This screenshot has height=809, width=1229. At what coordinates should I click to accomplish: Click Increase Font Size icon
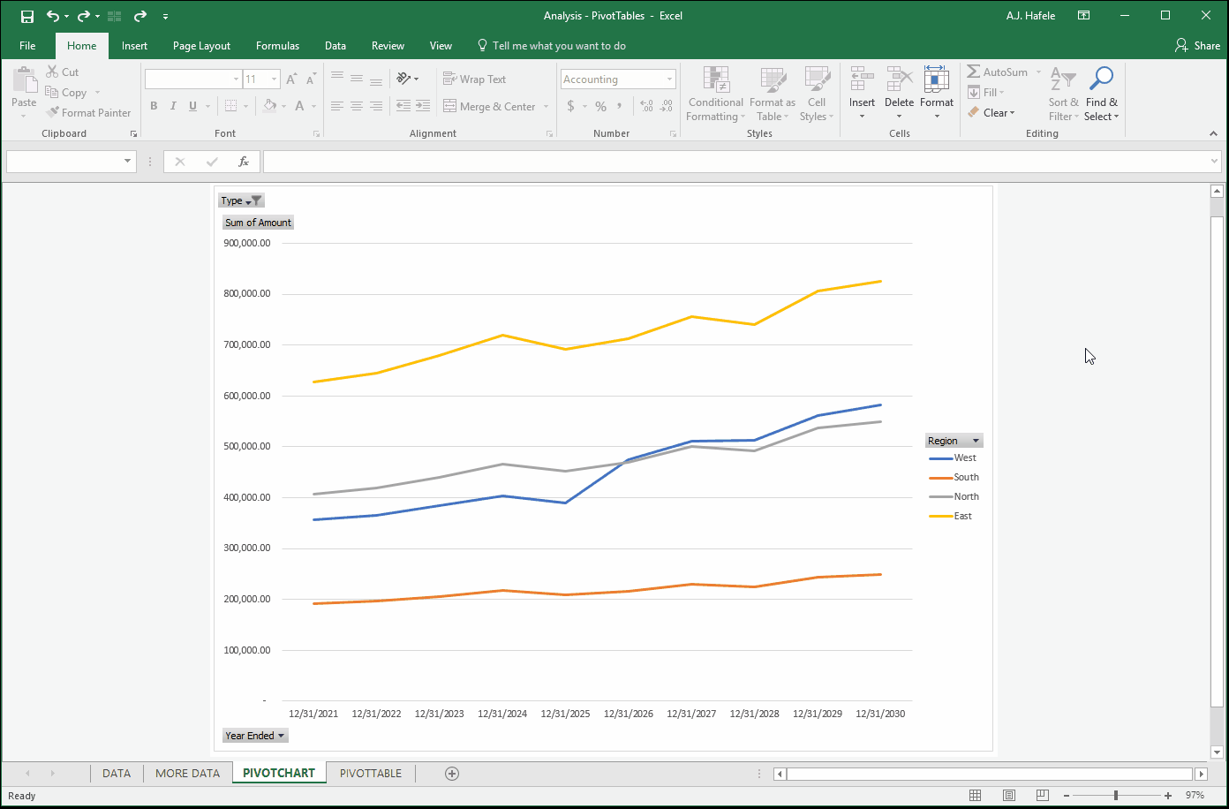click(291, 79)
